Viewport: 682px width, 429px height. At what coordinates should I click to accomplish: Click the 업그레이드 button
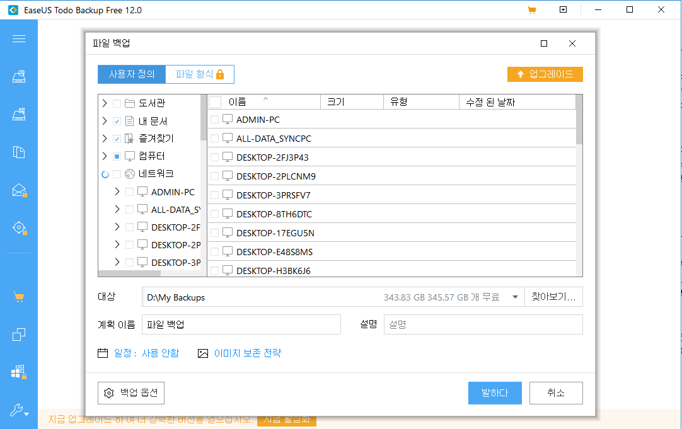coord(545,74)
